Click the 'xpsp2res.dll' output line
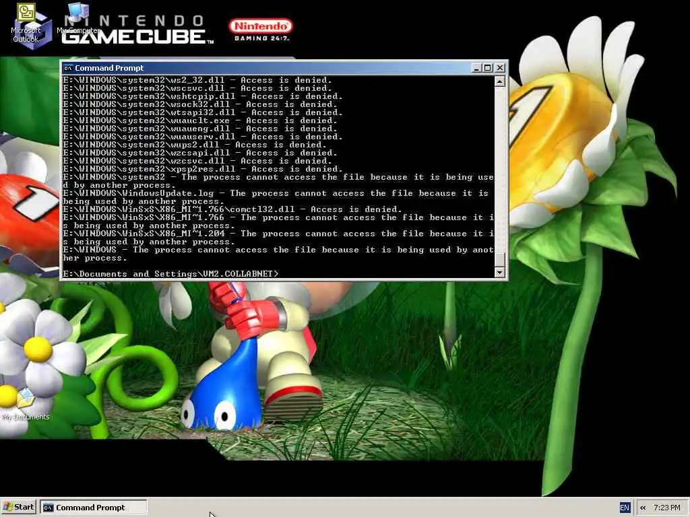 pyautogui.click(x=202, y=169)
